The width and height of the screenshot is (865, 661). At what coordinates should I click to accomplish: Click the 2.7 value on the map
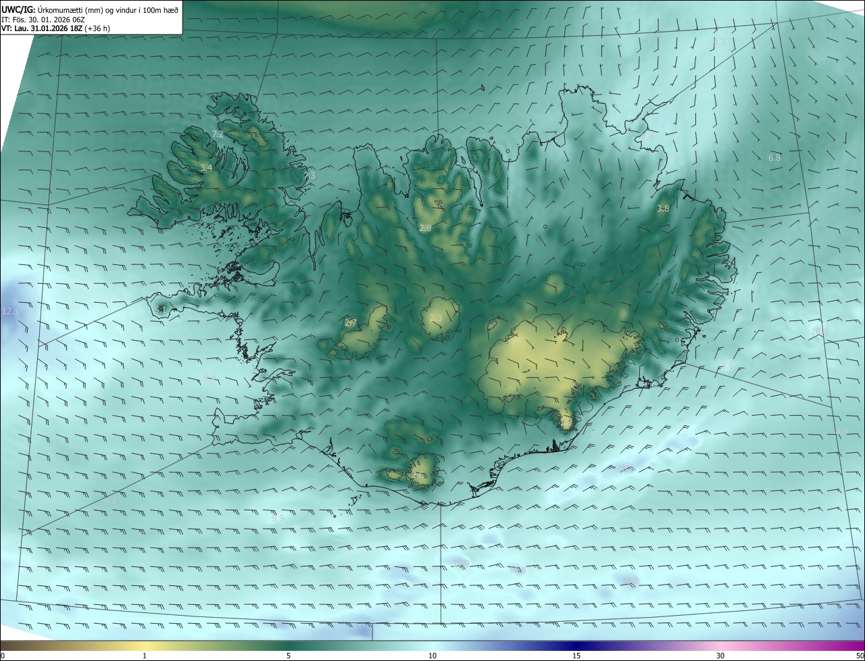[x=351, y=323]
